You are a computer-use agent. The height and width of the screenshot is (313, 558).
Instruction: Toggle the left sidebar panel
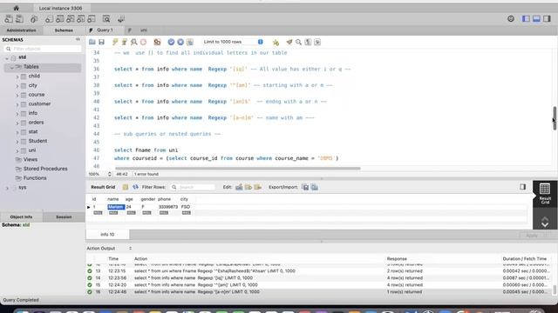coord(526,18)
